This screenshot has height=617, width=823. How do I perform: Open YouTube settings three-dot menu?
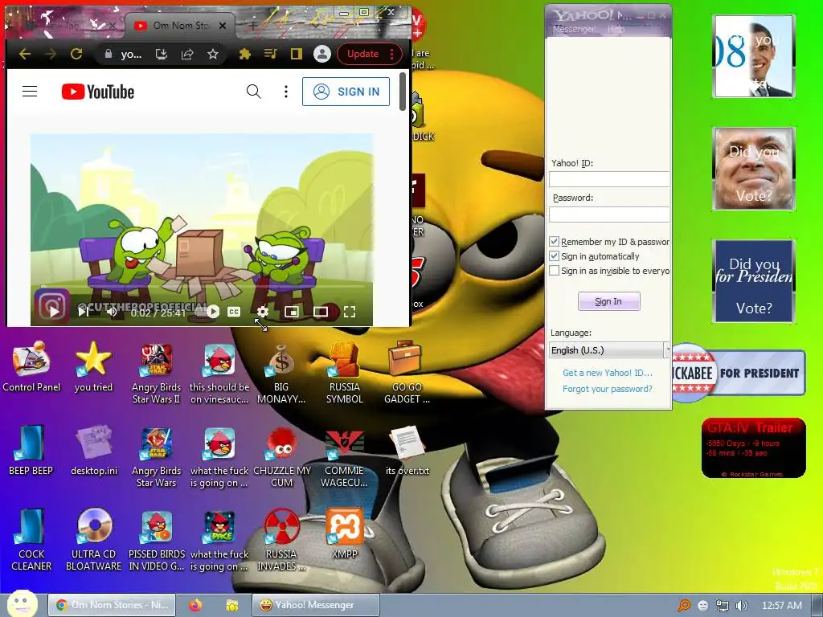[x=285, y=92]
